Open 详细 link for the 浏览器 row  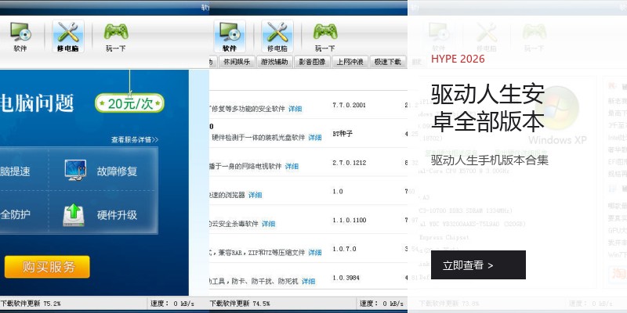click(256, 195)
